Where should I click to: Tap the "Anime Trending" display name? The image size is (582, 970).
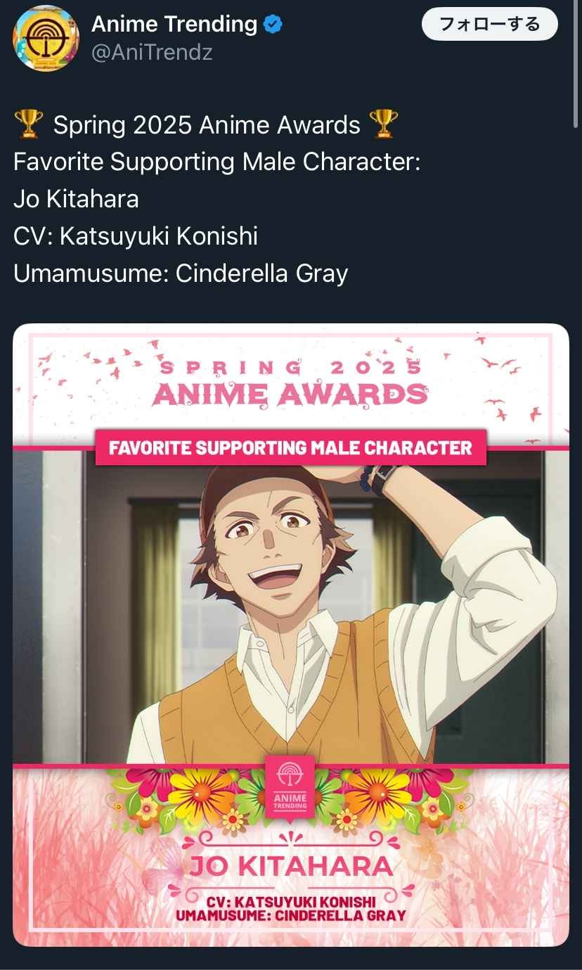point(174,25)
